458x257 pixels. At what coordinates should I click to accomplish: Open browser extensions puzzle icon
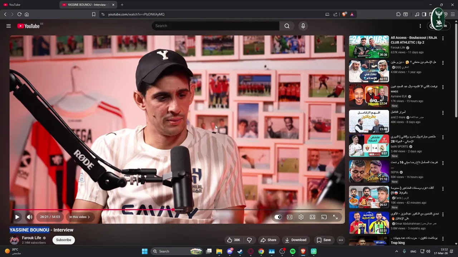pyautogui.click(x=398, y=14)
